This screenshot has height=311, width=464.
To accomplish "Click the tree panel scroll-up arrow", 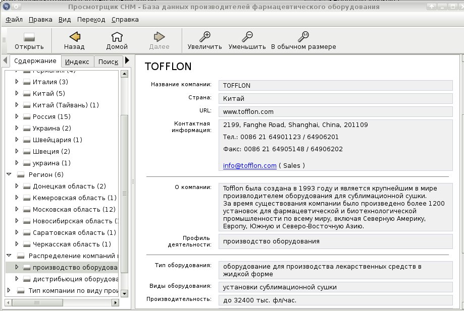I will pyautogui.click(x=125, y=74).
